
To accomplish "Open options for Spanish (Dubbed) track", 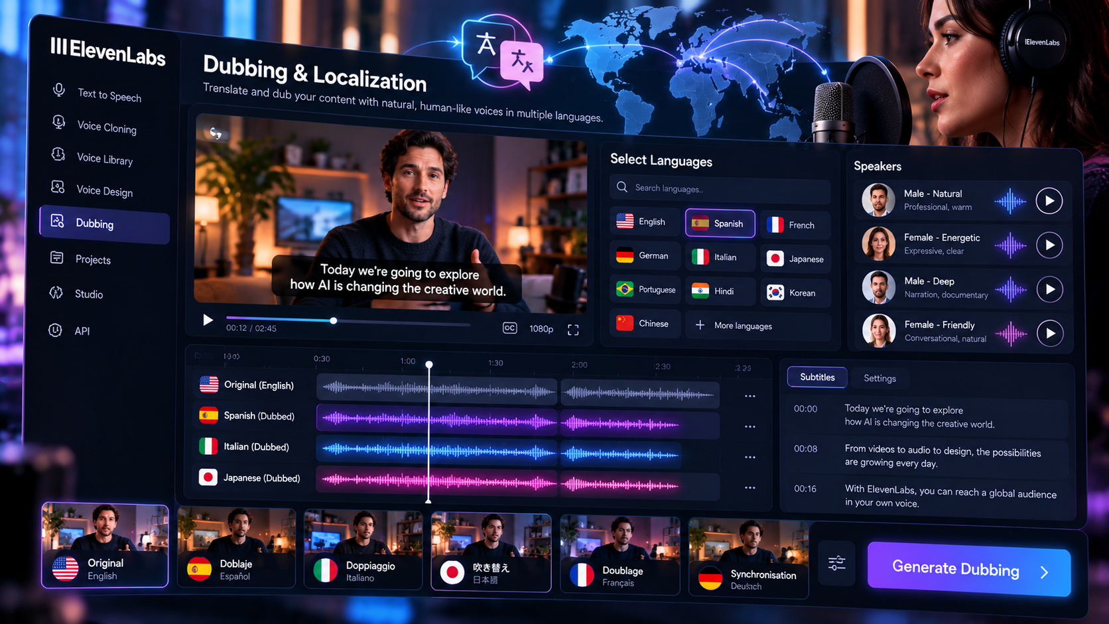I will 750,426.
